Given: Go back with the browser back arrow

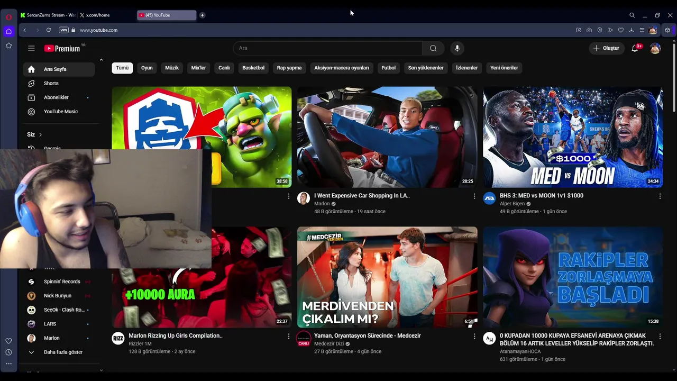Looking at the screenshot, I should coord(24,30).
